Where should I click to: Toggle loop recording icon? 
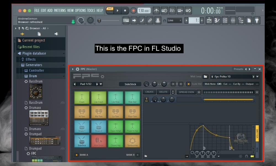pyautogui.click(x=188, y=11)
